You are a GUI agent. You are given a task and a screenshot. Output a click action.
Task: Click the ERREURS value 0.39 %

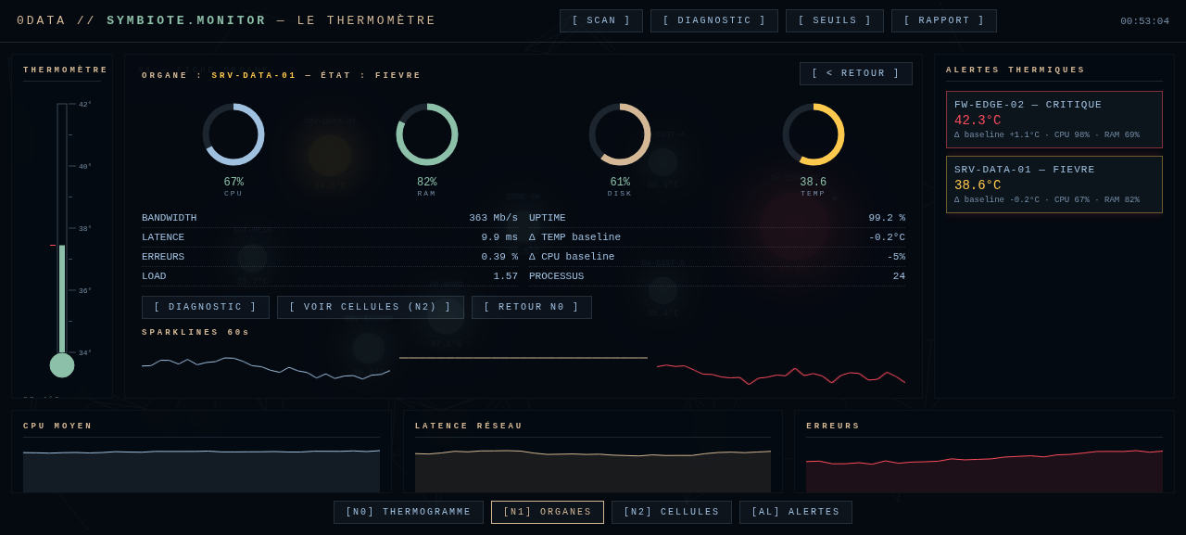point(499,257)
